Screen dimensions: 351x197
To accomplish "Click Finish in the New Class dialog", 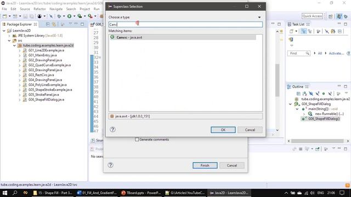I will tap(205, 165).
